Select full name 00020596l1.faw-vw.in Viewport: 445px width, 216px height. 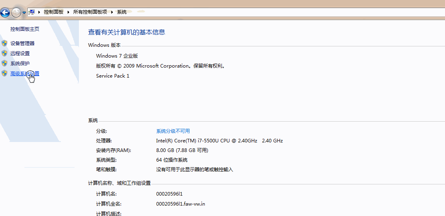pos(181,204)
